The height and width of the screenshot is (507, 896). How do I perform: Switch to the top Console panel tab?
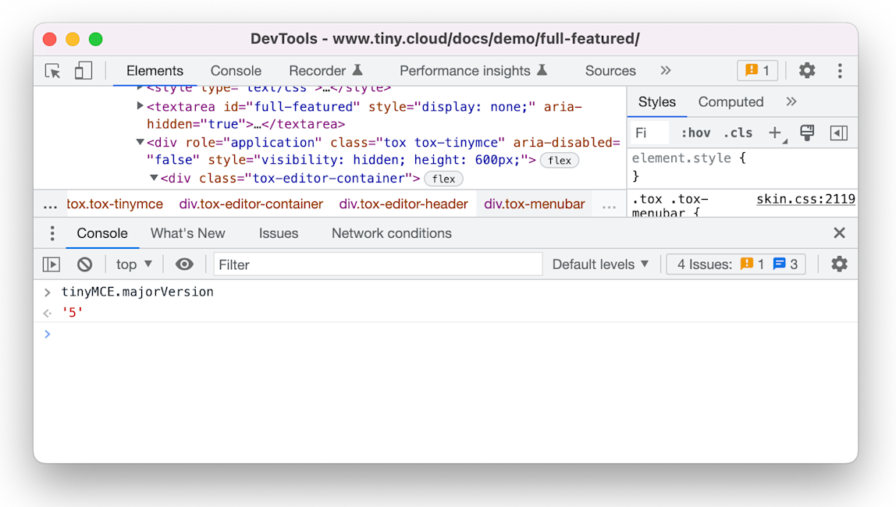click(x=236, y=71)
